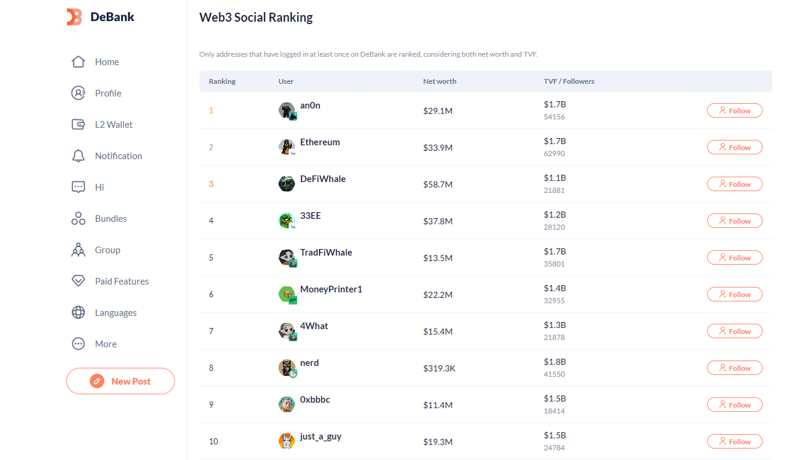Open the just_a_guy user profile
This screenshot has width=800, height=460.
pos(321,436)
